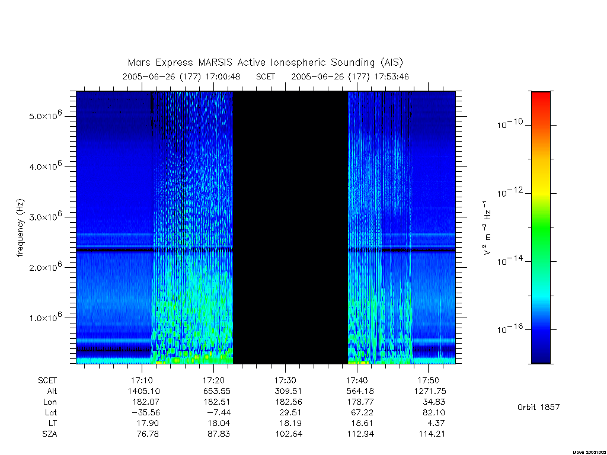Click the latitude value -35.56
Image resolution: width=607 pixels, height=455 pixels.
pos(146,412)
